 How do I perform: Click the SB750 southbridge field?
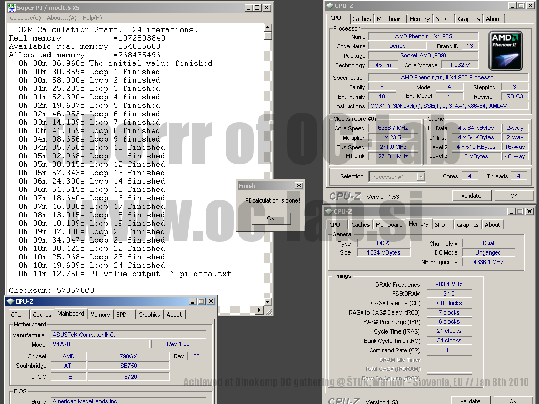[x=128, y=366]
